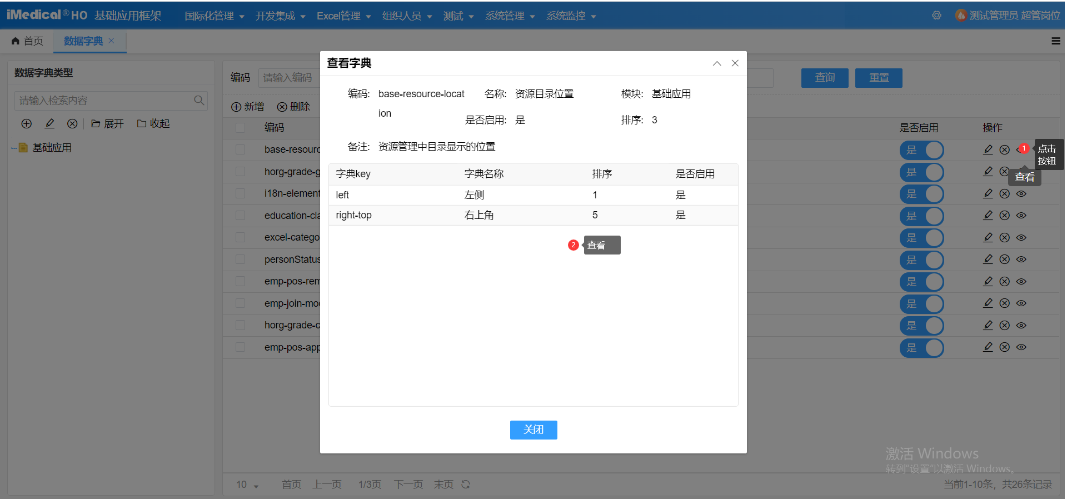Delete the education-cla row
The image size is (1067, 499).
click(1005, 215)
